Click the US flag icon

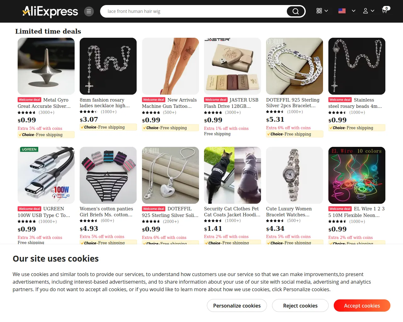pos(342,11)
